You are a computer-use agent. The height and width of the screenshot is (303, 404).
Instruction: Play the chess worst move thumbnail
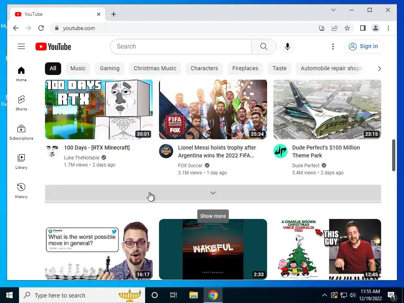pyautogui.click(x=99, y=249)
